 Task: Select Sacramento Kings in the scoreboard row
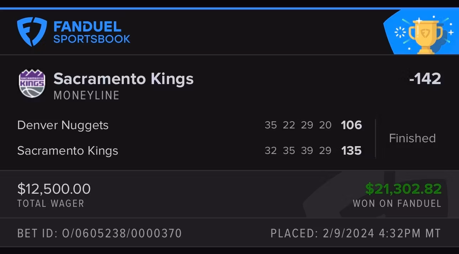pyautogui.click(x=68, y=151)
